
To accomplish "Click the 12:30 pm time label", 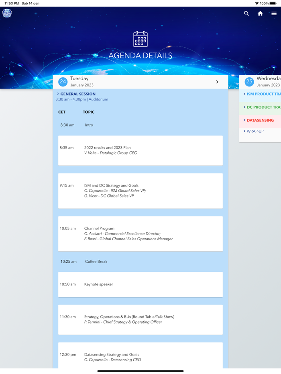I will 68,354.
